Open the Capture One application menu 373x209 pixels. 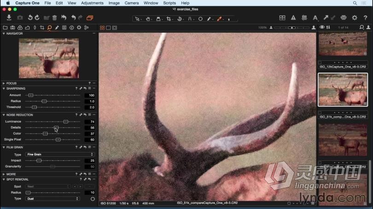[27, 3]
